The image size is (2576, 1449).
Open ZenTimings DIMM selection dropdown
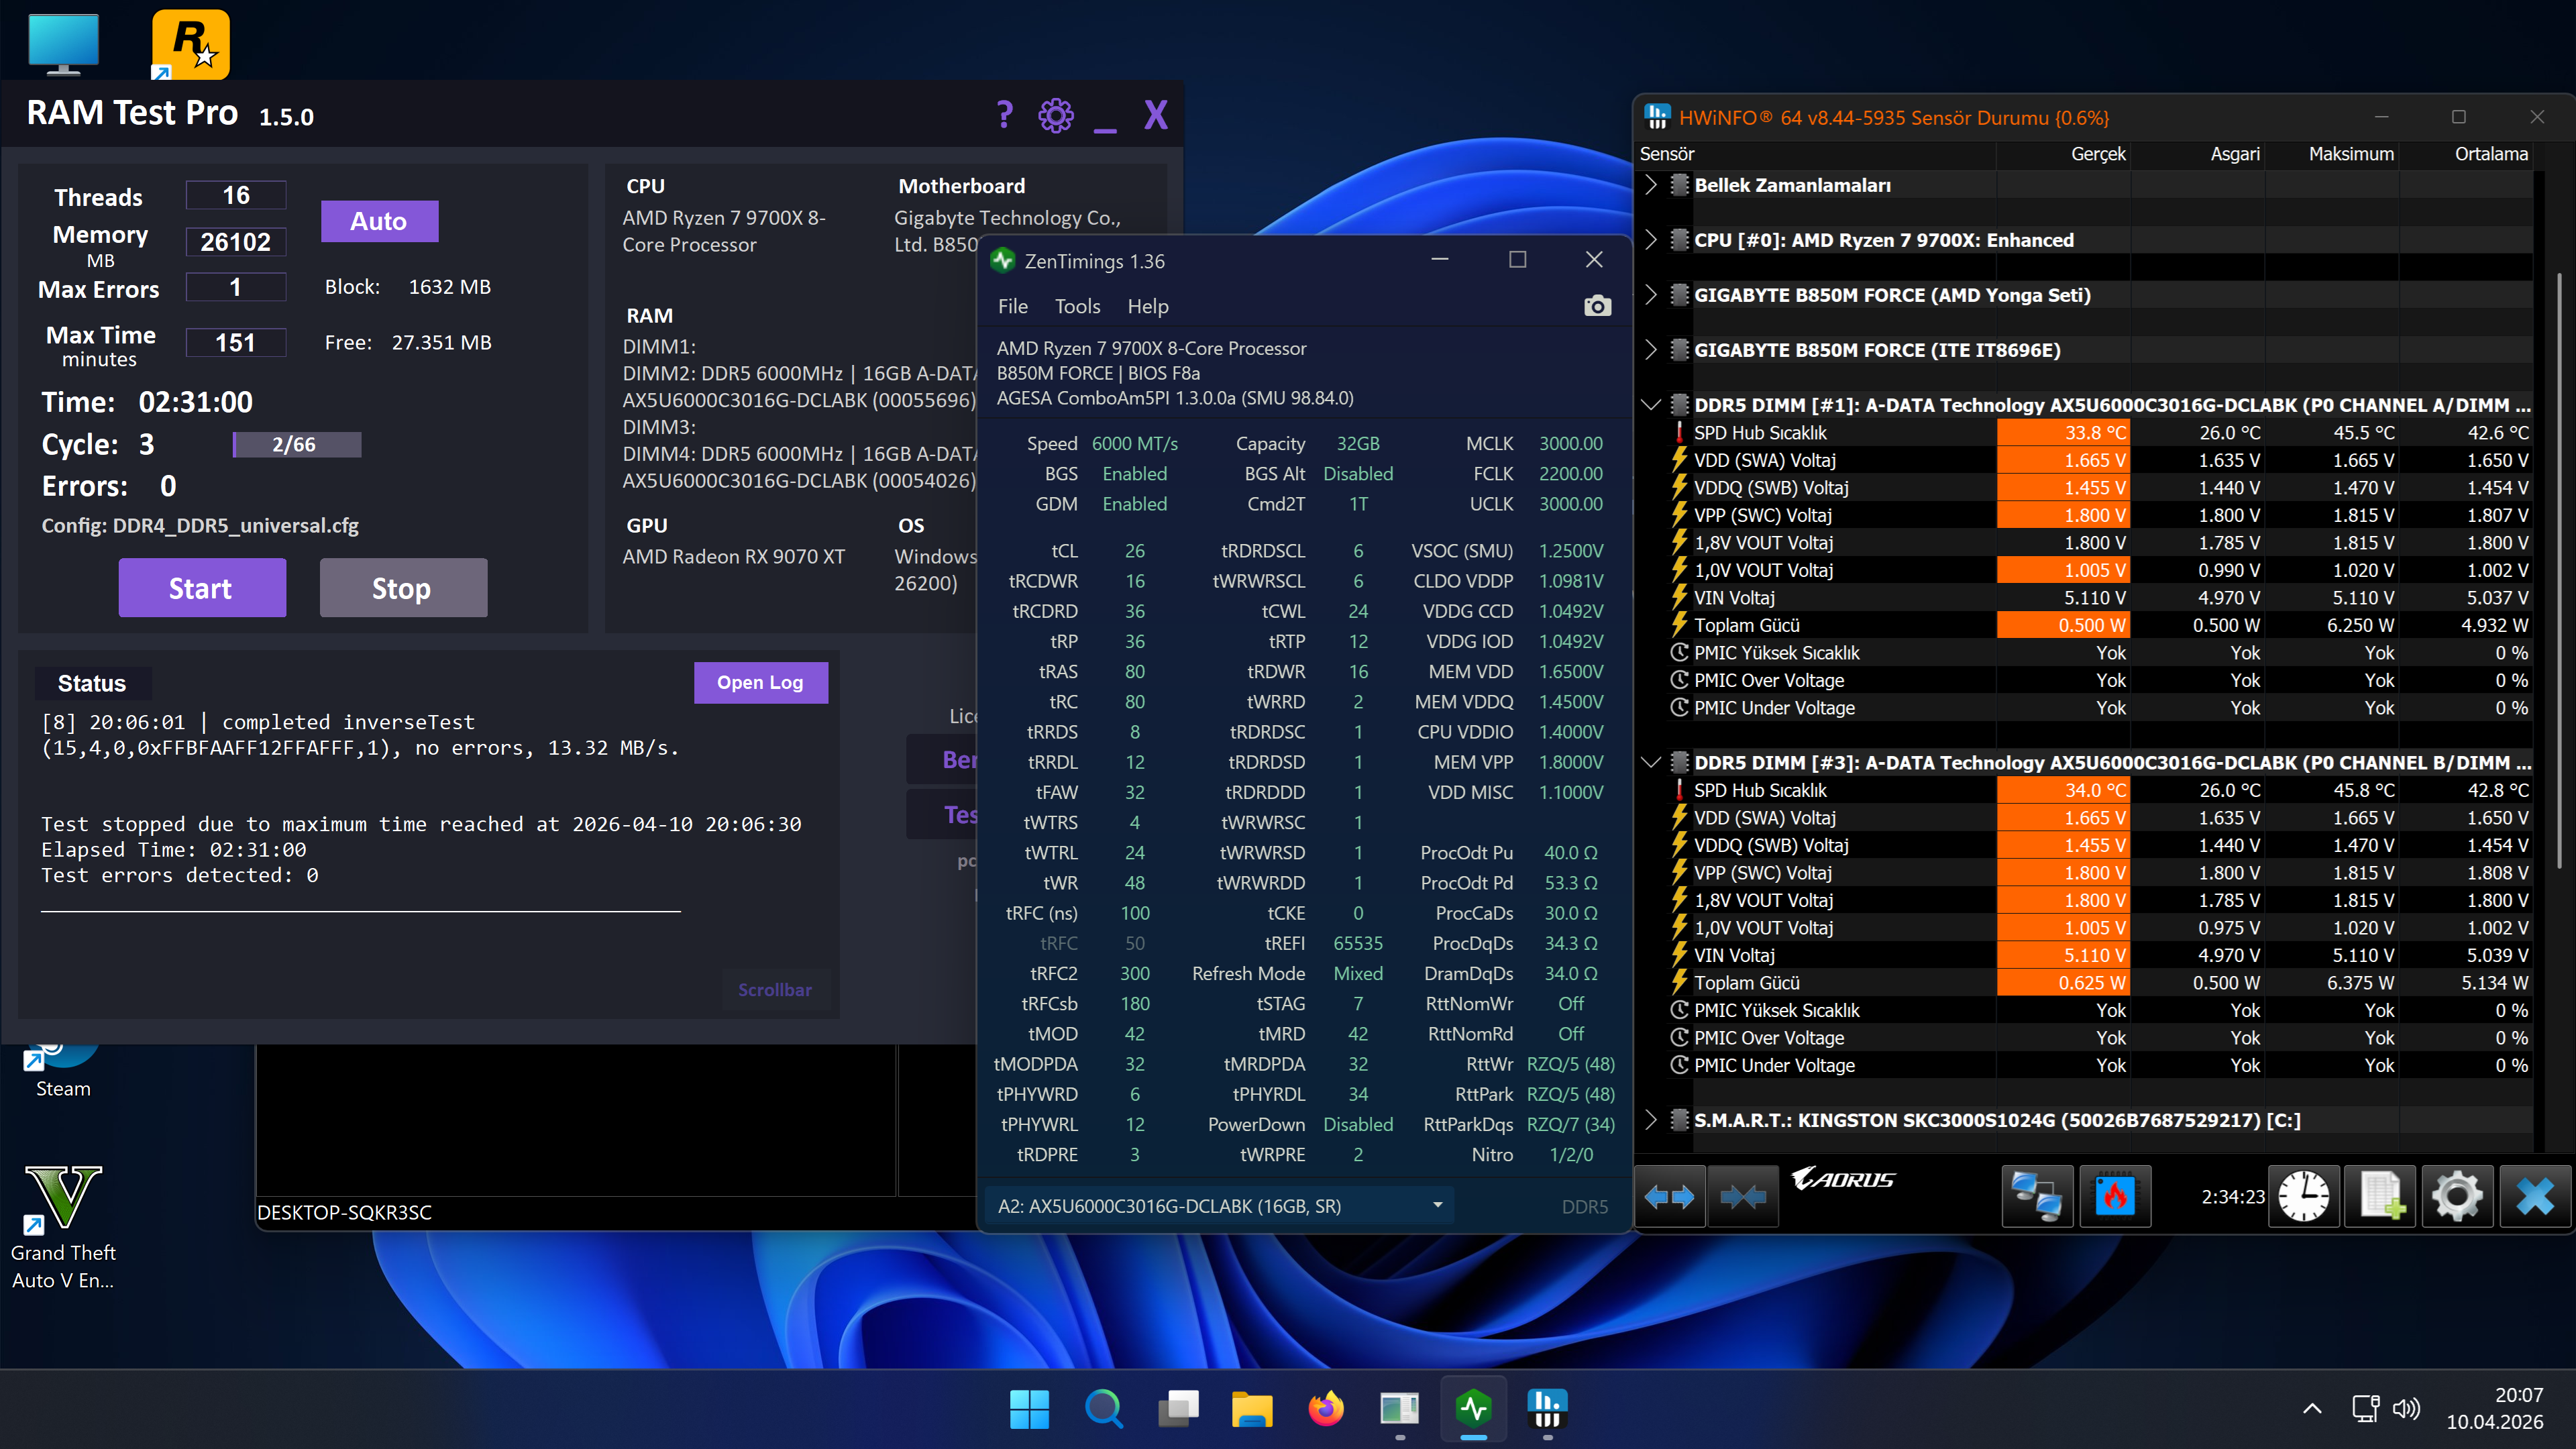pos(1219,1205)
